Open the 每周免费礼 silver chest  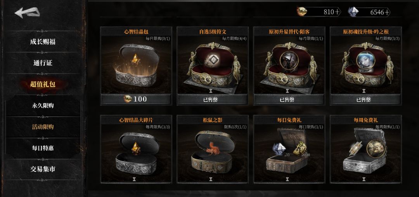coord(365,151)
